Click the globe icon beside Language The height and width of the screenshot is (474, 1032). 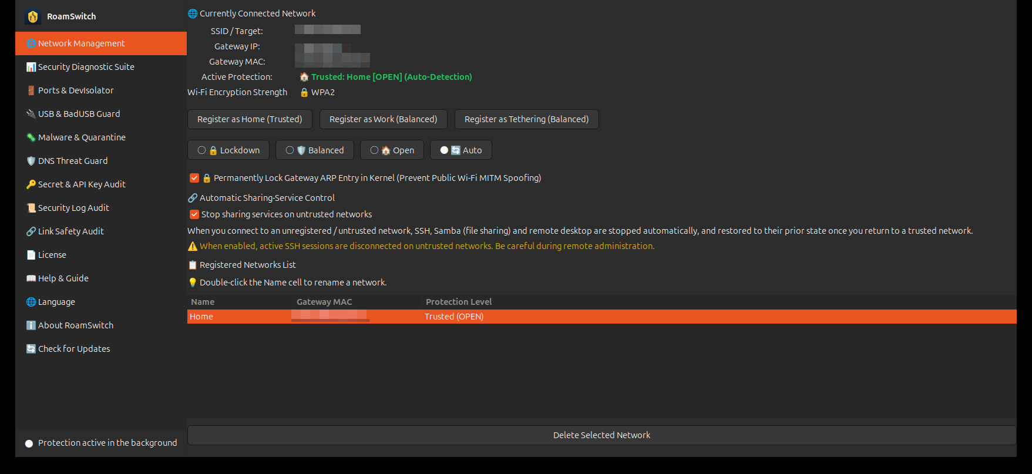coord(31,302)
